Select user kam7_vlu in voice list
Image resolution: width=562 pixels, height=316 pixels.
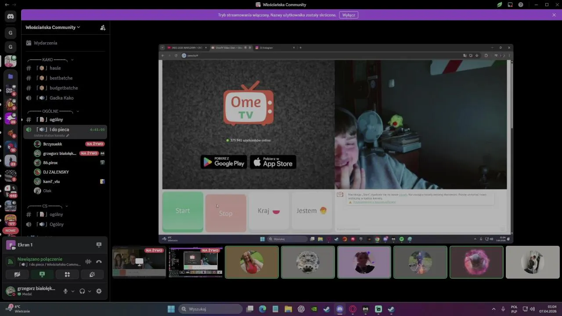[x=69, y=181]
